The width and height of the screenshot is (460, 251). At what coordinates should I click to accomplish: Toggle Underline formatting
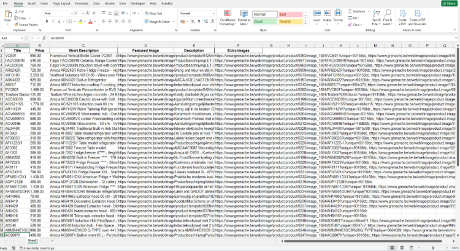(59, 21)
